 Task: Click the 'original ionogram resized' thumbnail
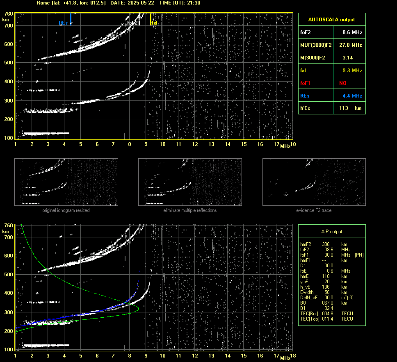coord(66,182)
